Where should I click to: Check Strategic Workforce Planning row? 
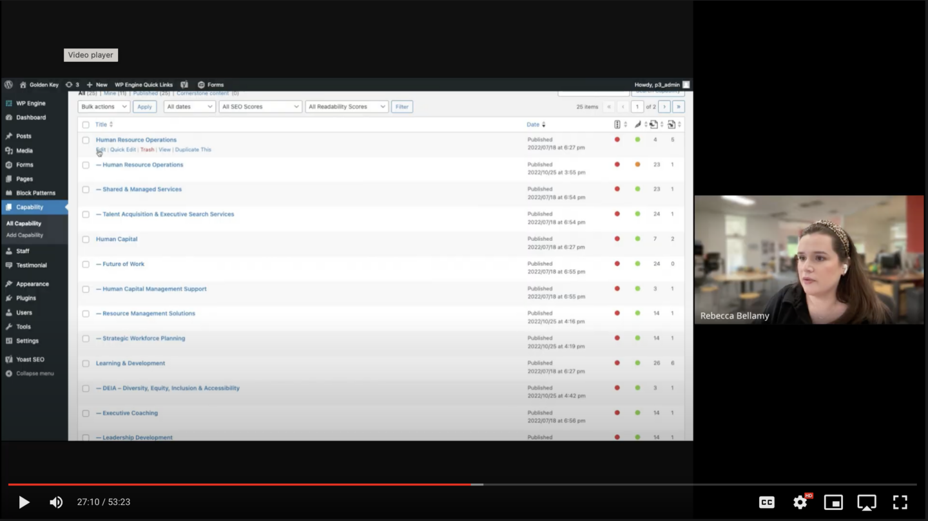coord(86,339)
